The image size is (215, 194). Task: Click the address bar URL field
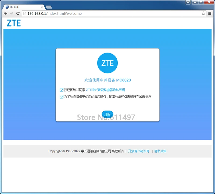[114, 13]
